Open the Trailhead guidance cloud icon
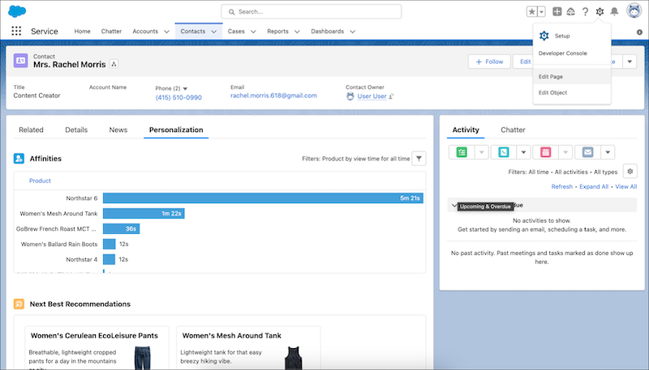This screenshot has width=649, height=370. coord(571,11)
